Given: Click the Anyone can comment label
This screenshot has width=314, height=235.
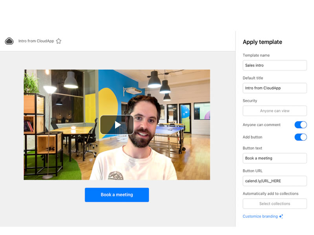Looking at the screenshot, I should click(x=261, y=125).
